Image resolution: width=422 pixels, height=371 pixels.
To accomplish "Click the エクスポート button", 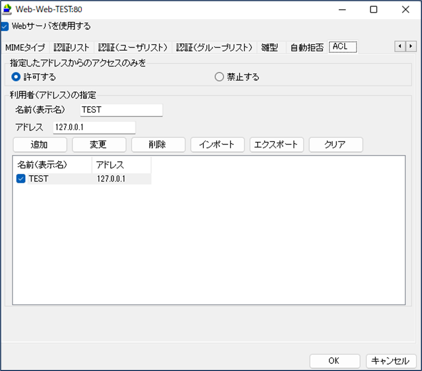I will [277, 145].
